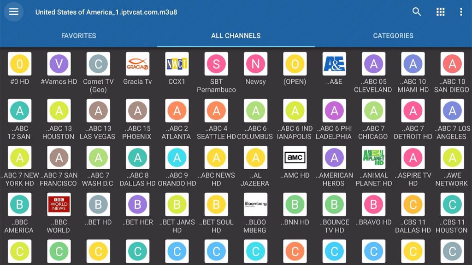Image resolution: width=472 pixels, height=265 pixels.
Task: Open the #0 HD channel
Action: tap(19, 64)
